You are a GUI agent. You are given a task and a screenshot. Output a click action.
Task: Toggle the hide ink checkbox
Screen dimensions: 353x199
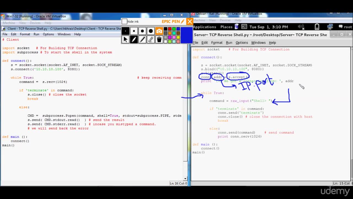[x=124, y=22]
